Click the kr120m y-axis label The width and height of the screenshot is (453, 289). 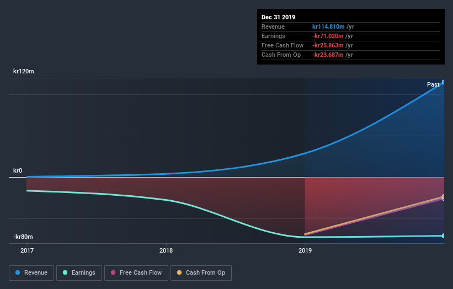24,71
